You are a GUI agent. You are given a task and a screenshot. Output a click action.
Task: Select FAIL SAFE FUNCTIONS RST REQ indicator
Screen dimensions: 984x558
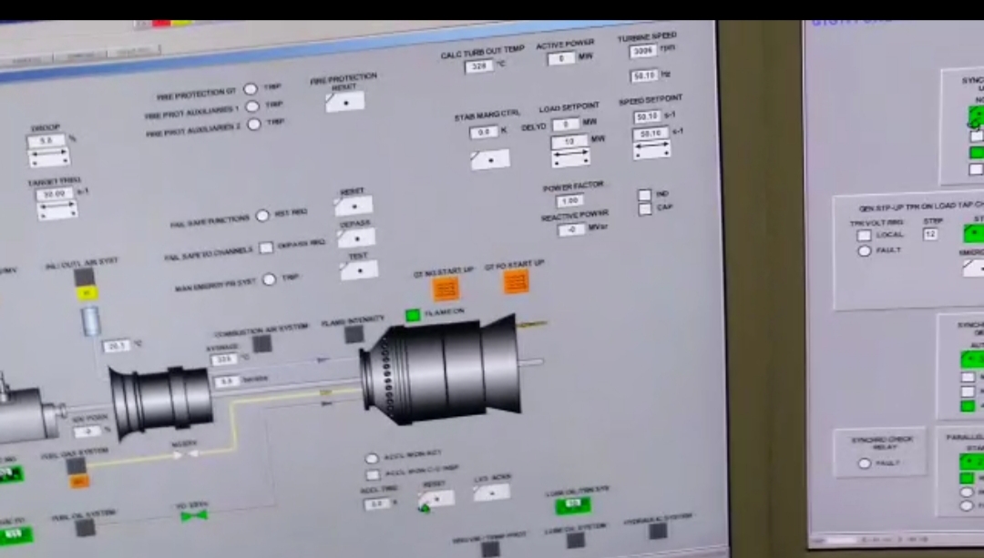click(262, 216)
